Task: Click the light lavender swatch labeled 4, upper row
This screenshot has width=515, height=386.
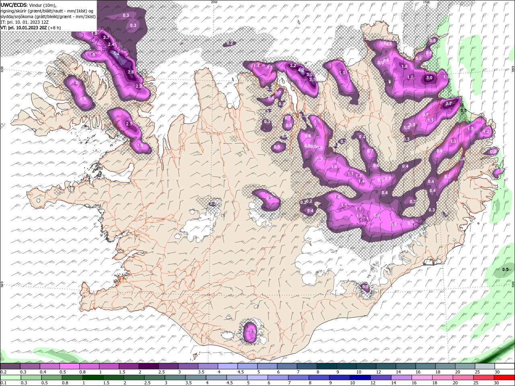Action: [x=227, y=366]
